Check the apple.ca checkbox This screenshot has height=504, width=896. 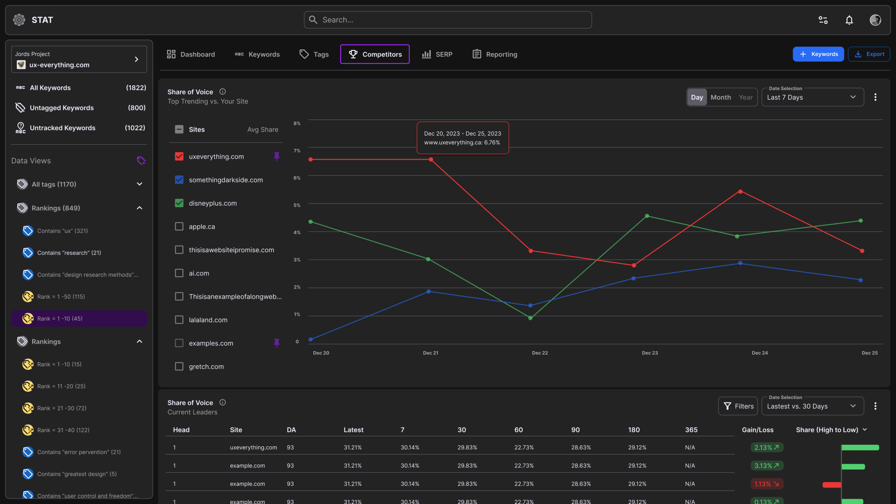[x=179, y=226]
